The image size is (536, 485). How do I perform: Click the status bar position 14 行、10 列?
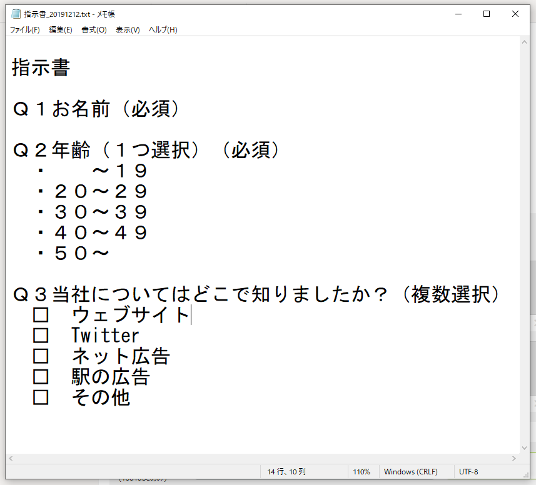[286, 472]
